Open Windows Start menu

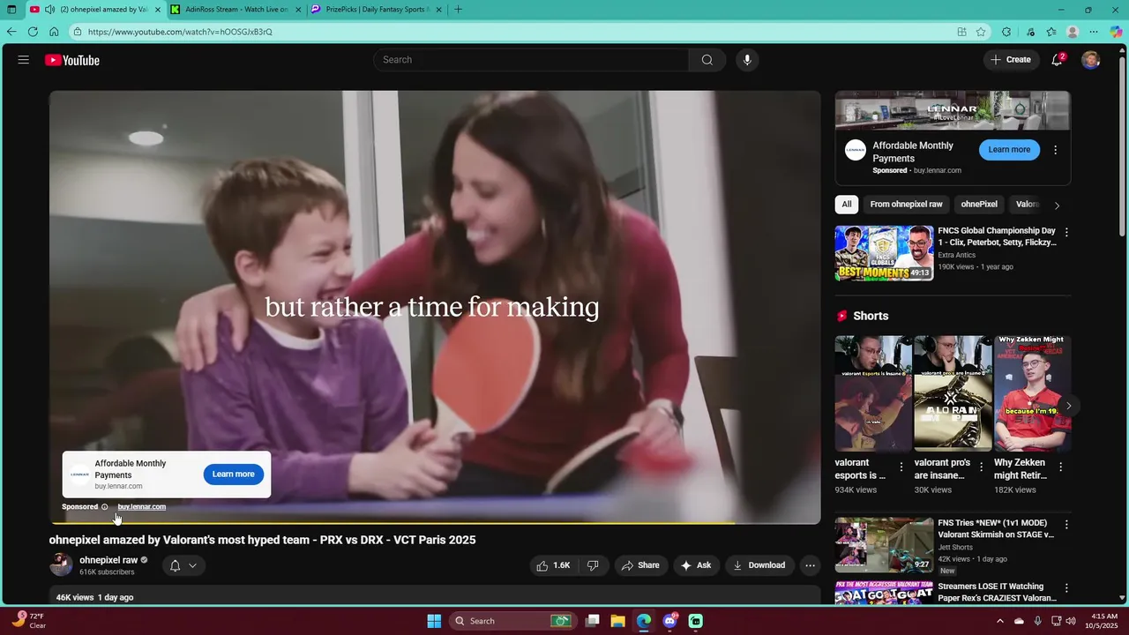[434, 621]
